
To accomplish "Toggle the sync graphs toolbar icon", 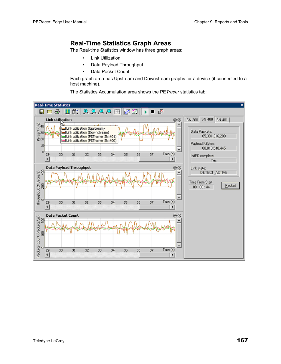I will click(x=127, y=112).
